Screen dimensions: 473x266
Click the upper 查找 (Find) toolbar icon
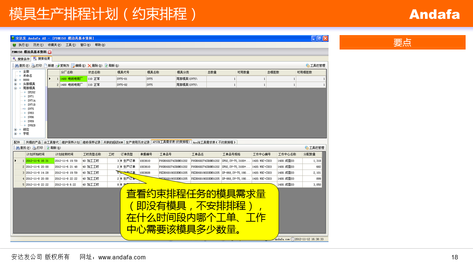[17, 65]
